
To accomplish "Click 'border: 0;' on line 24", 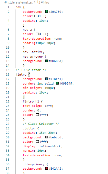I will coord(32,110).
